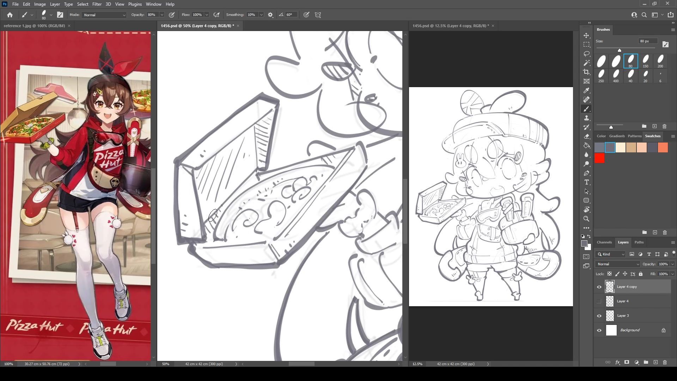The image size is (677, 381).
Task: Switch to the Channels tab
Action: pos(604,242)
